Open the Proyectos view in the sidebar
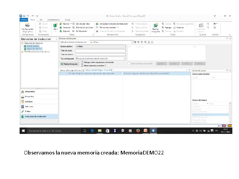The width and height of the screenshot is (239, 179). pos(39,97)
